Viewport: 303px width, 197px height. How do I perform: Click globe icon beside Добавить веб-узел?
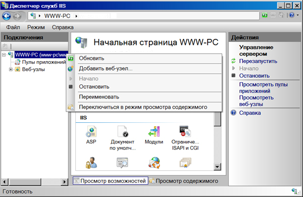tap(71, 68)
